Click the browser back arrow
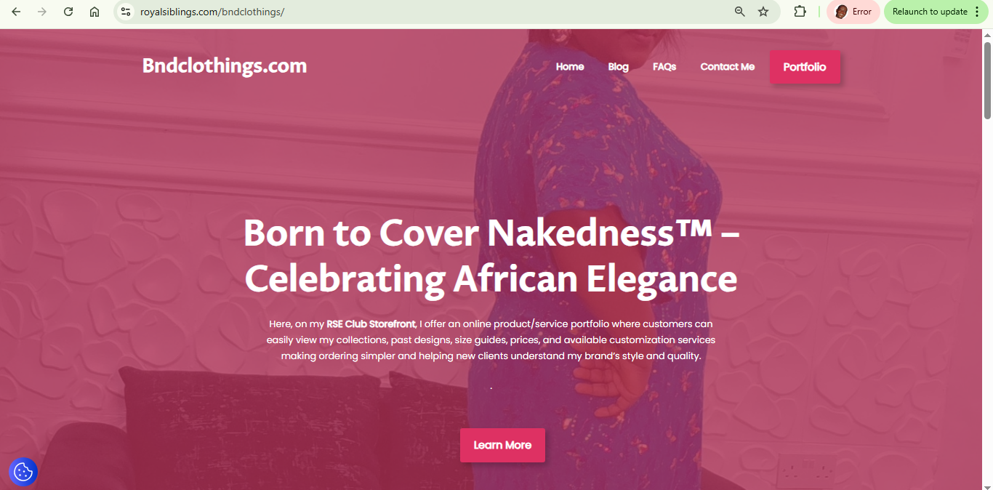This screenshot has width=993, height=490. tap(16, 12)
